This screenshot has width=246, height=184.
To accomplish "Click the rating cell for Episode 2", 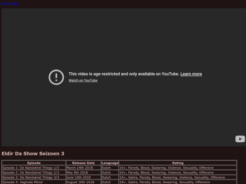I will [x=178, y=173].
